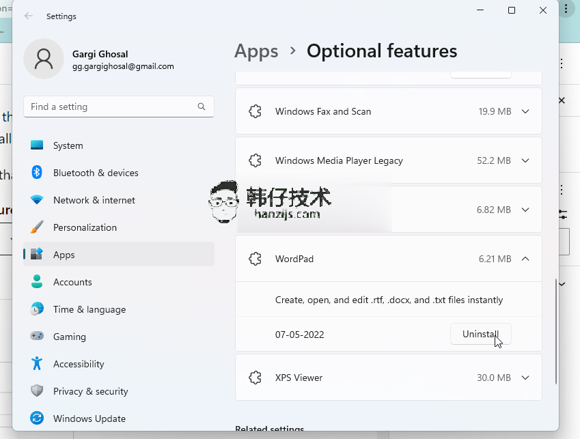Select the Personalization paintbrush icon
This screenshot has height=439, width=580.
click(37, 227)
